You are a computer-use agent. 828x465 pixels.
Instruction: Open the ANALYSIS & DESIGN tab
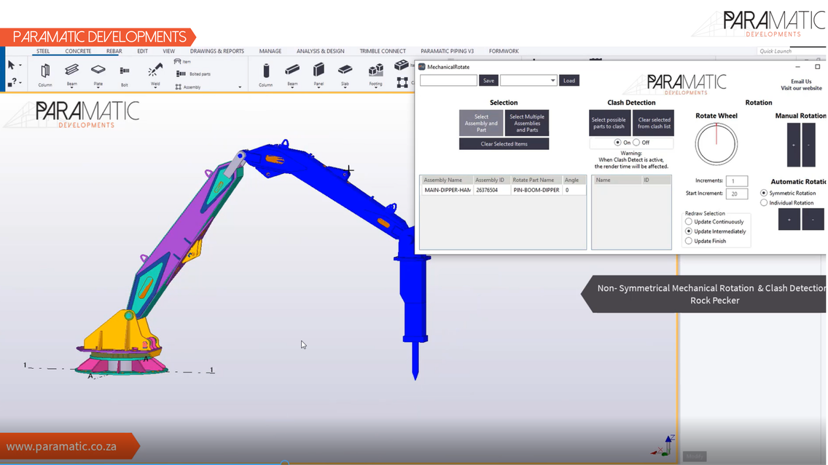(x=321, y=51)
